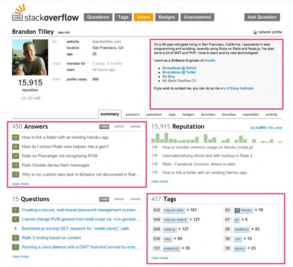Open answer about extracting Rails view helpers
The height and width of the screenshot is (267, 293).
pos(65,147)
